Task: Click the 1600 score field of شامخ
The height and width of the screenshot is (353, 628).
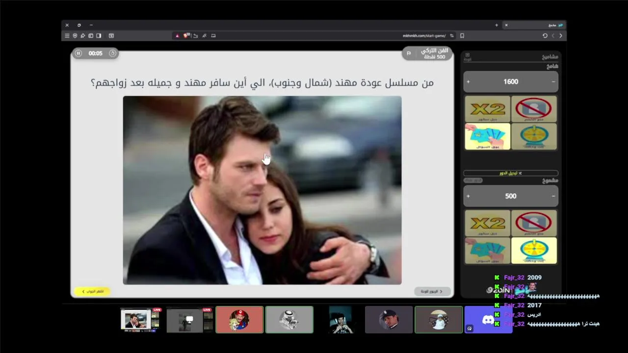Action: [511, 82]
